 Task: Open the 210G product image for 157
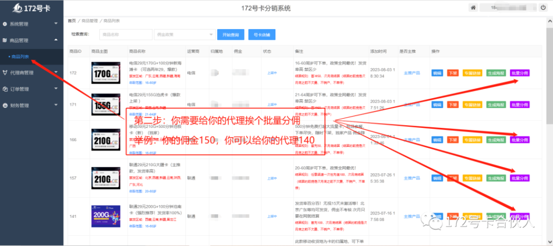click(106, 178)
